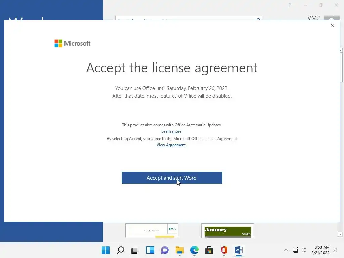
Task: Open File Explorer from the taskbar
Action: click(x=179, y=250)
